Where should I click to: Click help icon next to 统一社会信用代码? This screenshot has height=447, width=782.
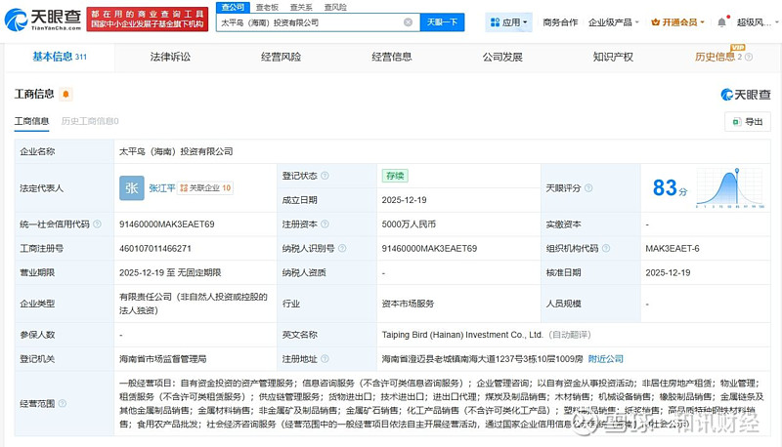[x=95, y=223]
